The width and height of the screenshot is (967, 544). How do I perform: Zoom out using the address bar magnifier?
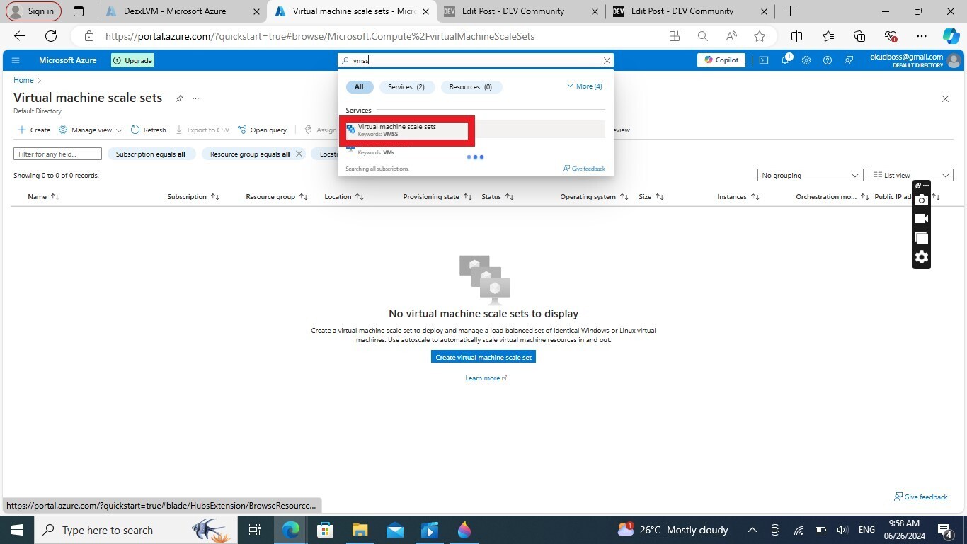[x=702, y=36]
